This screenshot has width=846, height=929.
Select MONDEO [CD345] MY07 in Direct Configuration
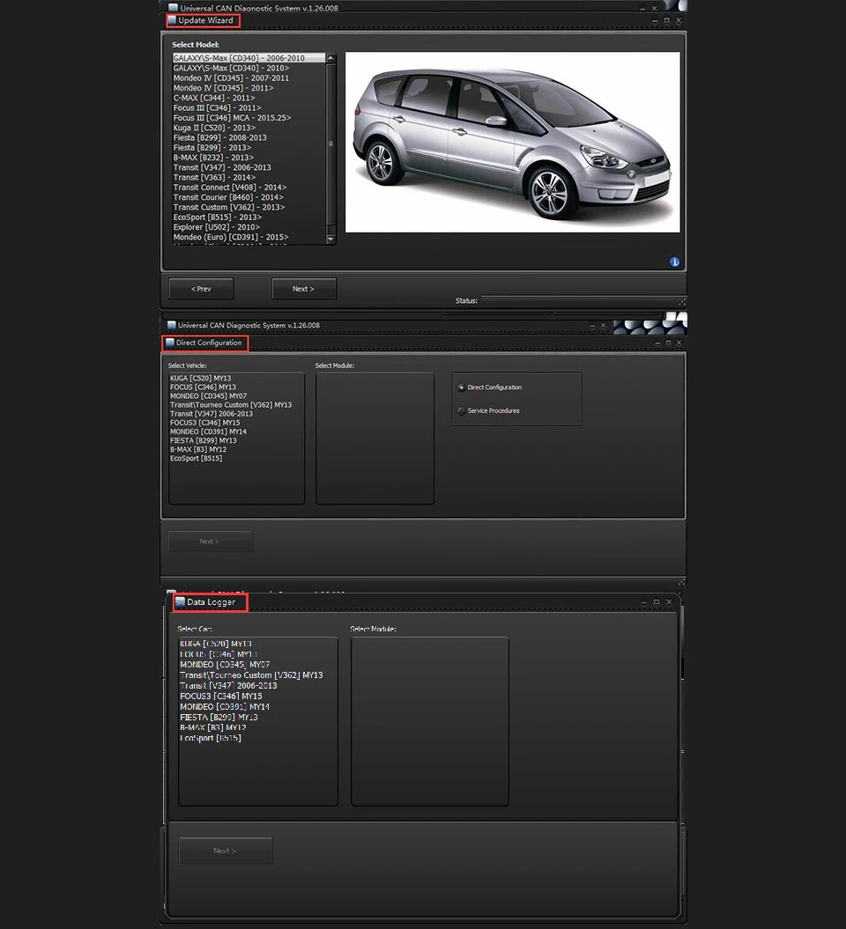point(209,395)
